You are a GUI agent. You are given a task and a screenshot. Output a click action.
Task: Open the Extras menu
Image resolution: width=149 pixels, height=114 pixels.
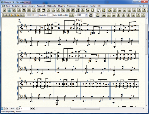[x=24, y=6]
